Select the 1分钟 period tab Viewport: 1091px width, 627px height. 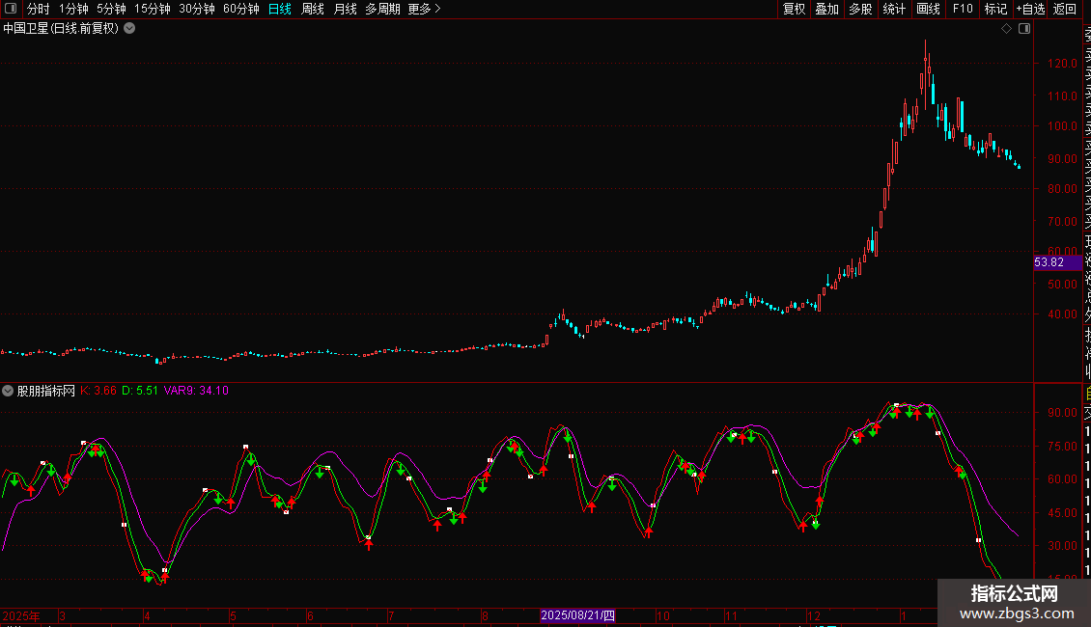(73, 9)
